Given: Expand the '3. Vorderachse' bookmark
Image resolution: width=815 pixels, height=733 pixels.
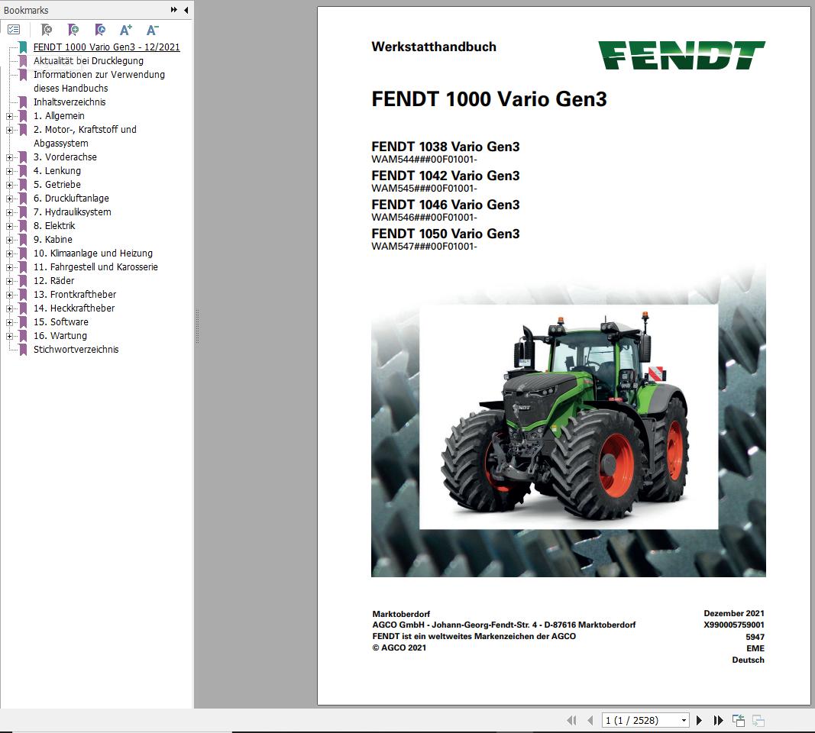Looking at the screenshot, I should coord(9,157).
